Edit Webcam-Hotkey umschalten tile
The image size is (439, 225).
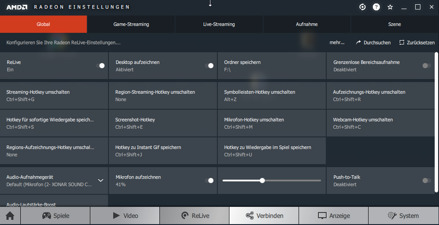(381, 123)
